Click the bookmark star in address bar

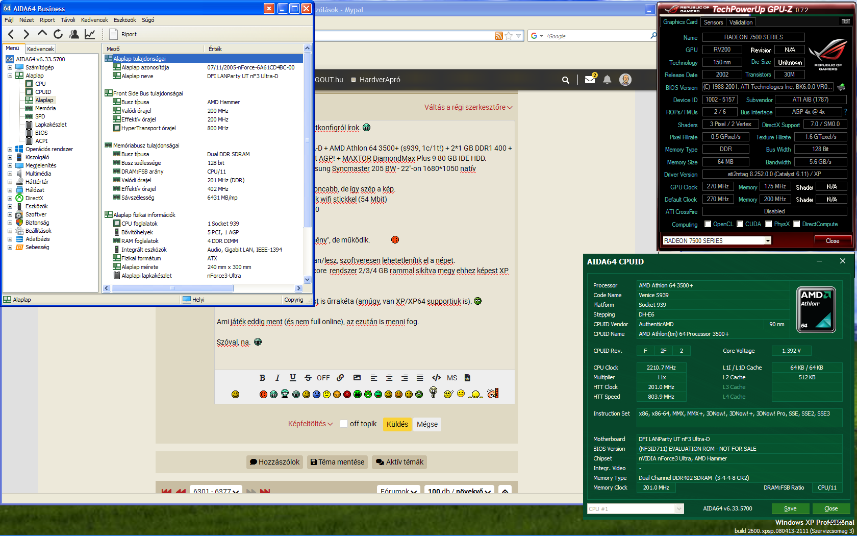click(509, 36)
